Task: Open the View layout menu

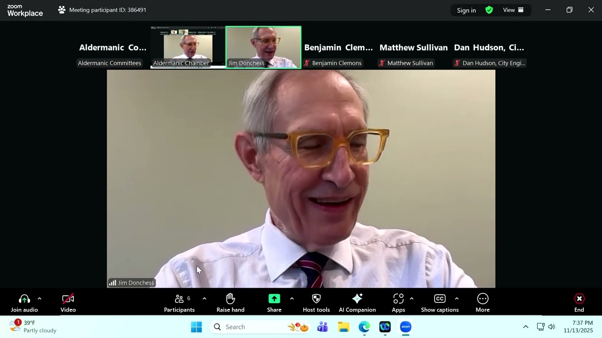Action: 513,10
